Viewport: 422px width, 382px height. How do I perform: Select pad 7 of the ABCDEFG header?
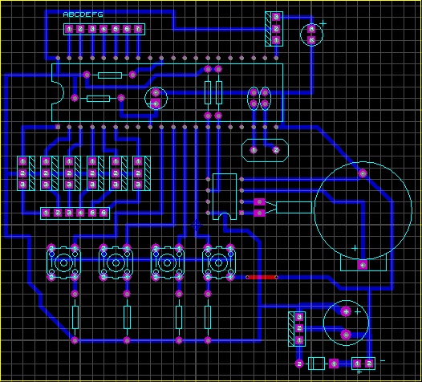(138, 29)
